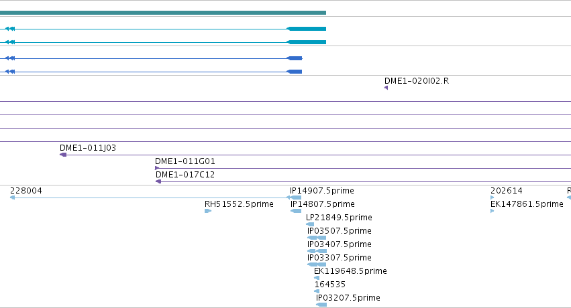Select the IP03307.5prime EST glyph
Image resolution: width=571 pixels, height=308 pixels.
[317, 264]
